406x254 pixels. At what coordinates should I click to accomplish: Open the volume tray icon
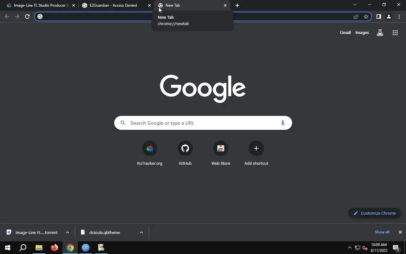coord(365,248)
